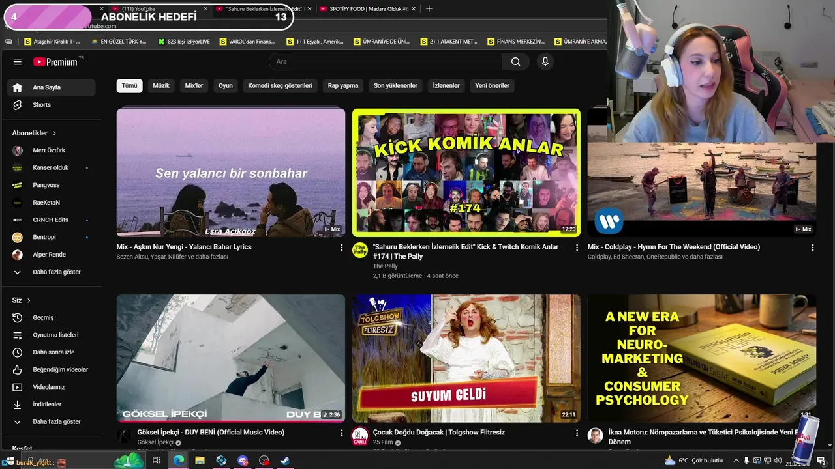The image size is (835, 469).
Task: Play the Neuromarketing book thumbnail
Action: (701, 358)
